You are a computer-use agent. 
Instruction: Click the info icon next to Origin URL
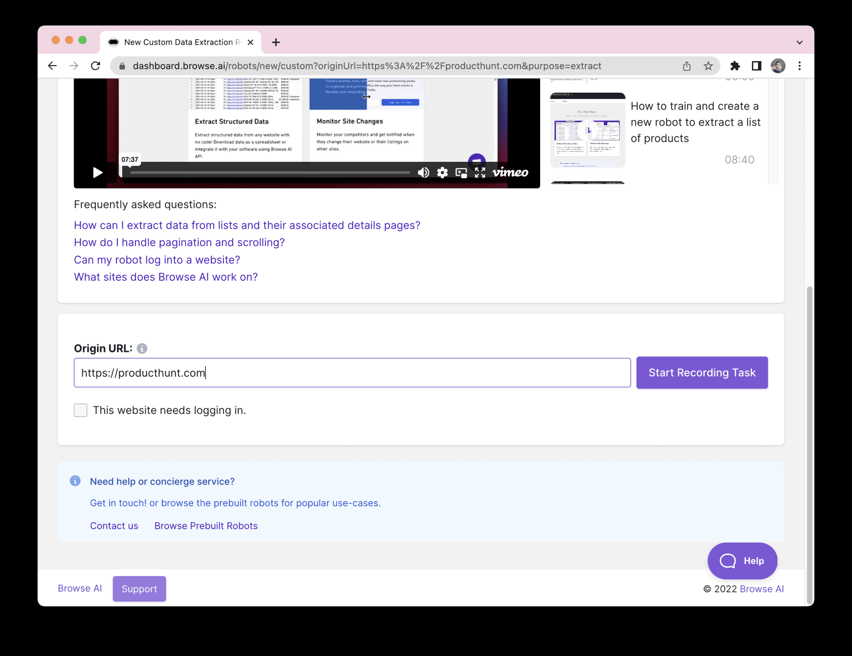tap(143, 349)
